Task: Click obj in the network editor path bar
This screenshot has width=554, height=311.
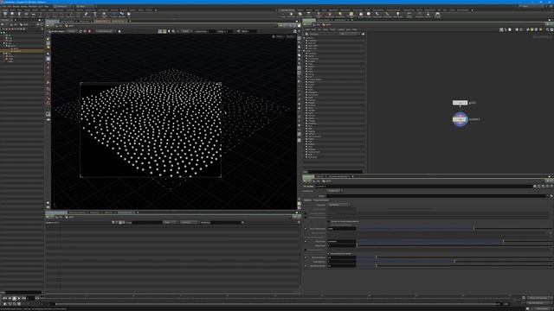Action: [x=317, y=25]
